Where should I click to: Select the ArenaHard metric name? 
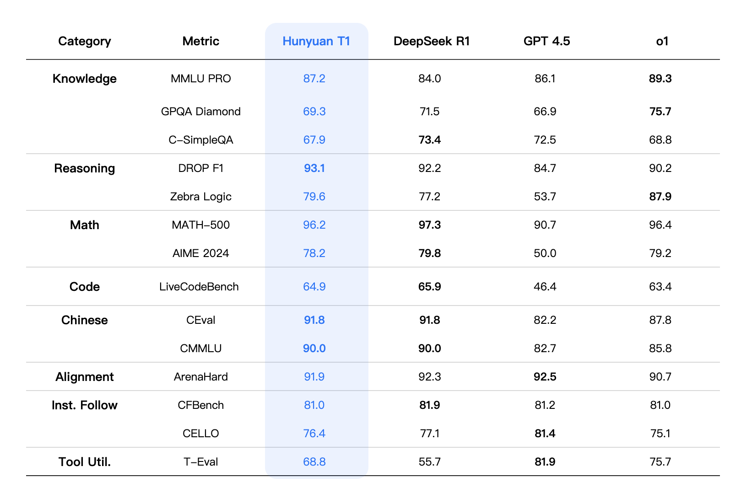[x=200, y=377]
